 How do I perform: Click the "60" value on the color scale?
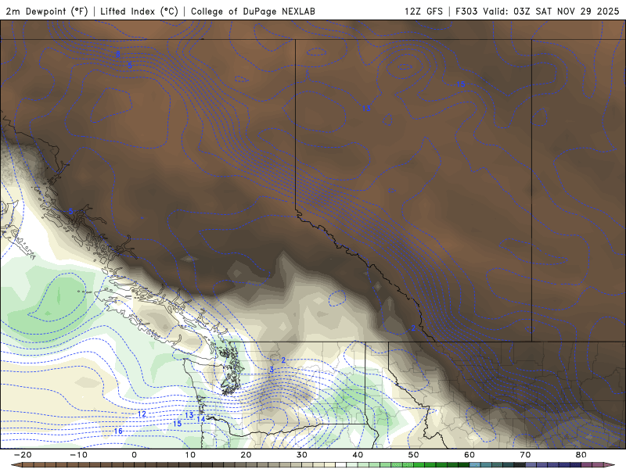[469, 455]
